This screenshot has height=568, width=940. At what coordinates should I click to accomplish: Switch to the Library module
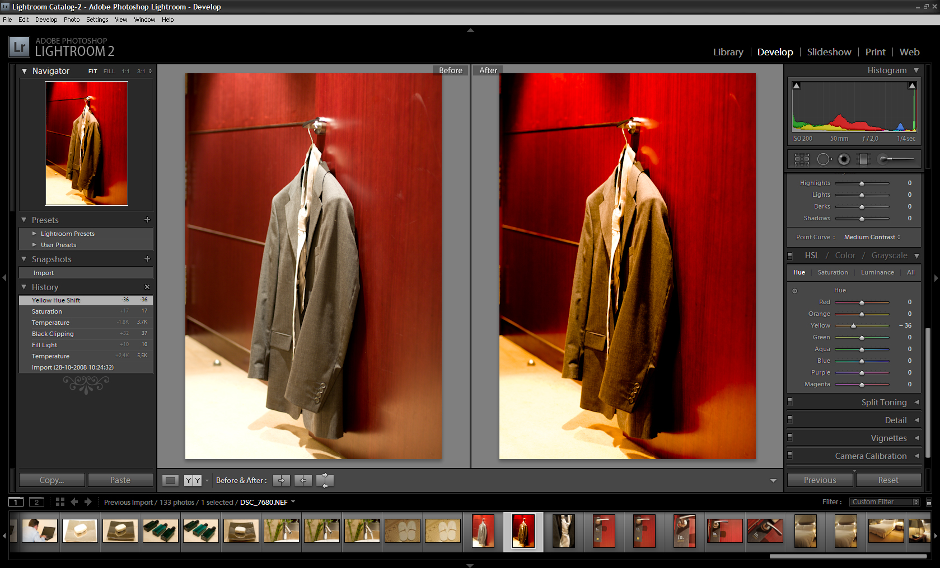(x=728, y=52)
